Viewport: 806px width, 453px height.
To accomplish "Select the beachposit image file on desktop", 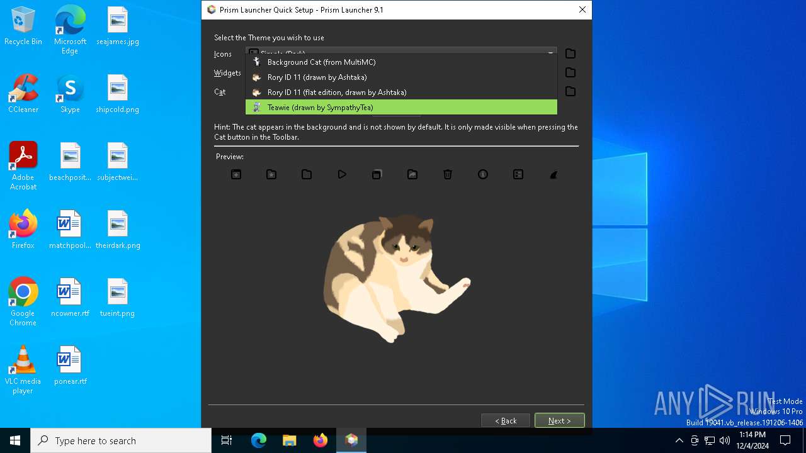I will (x=70, y=162).
